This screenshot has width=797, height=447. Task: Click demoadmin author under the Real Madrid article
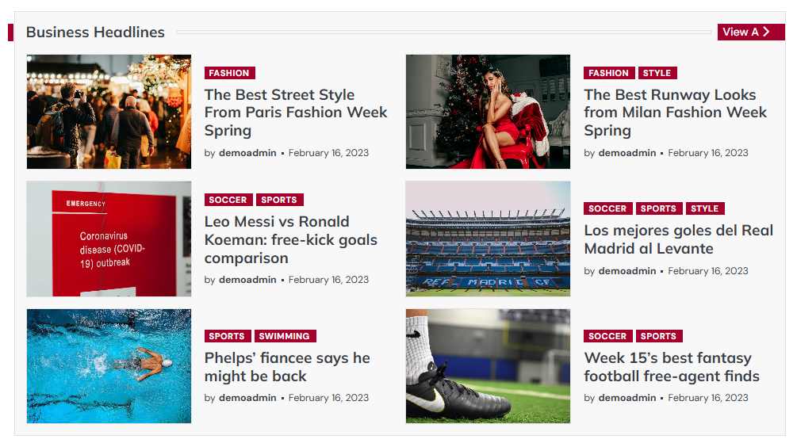627,271
